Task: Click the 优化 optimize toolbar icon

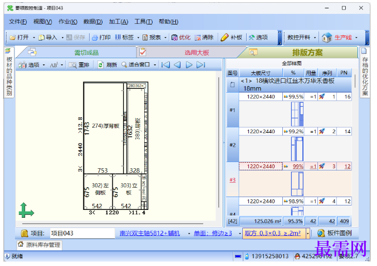Action: (174, 37)
